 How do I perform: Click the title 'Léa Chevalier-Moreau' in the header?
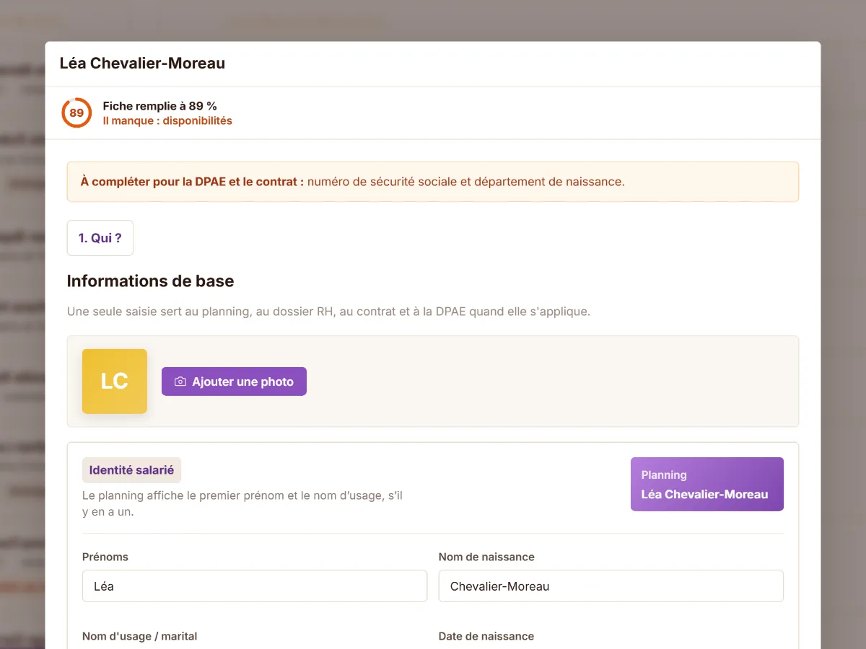142,63
